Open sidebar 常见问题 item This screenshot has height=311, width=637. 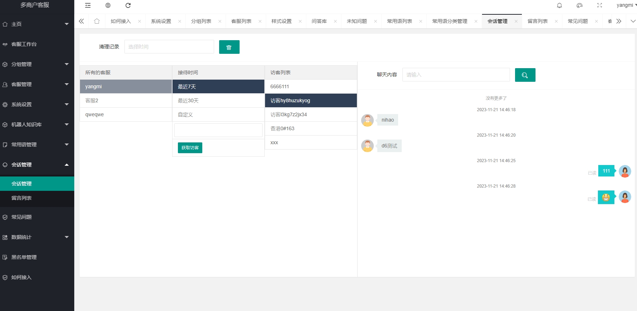[x=37, y=217]
